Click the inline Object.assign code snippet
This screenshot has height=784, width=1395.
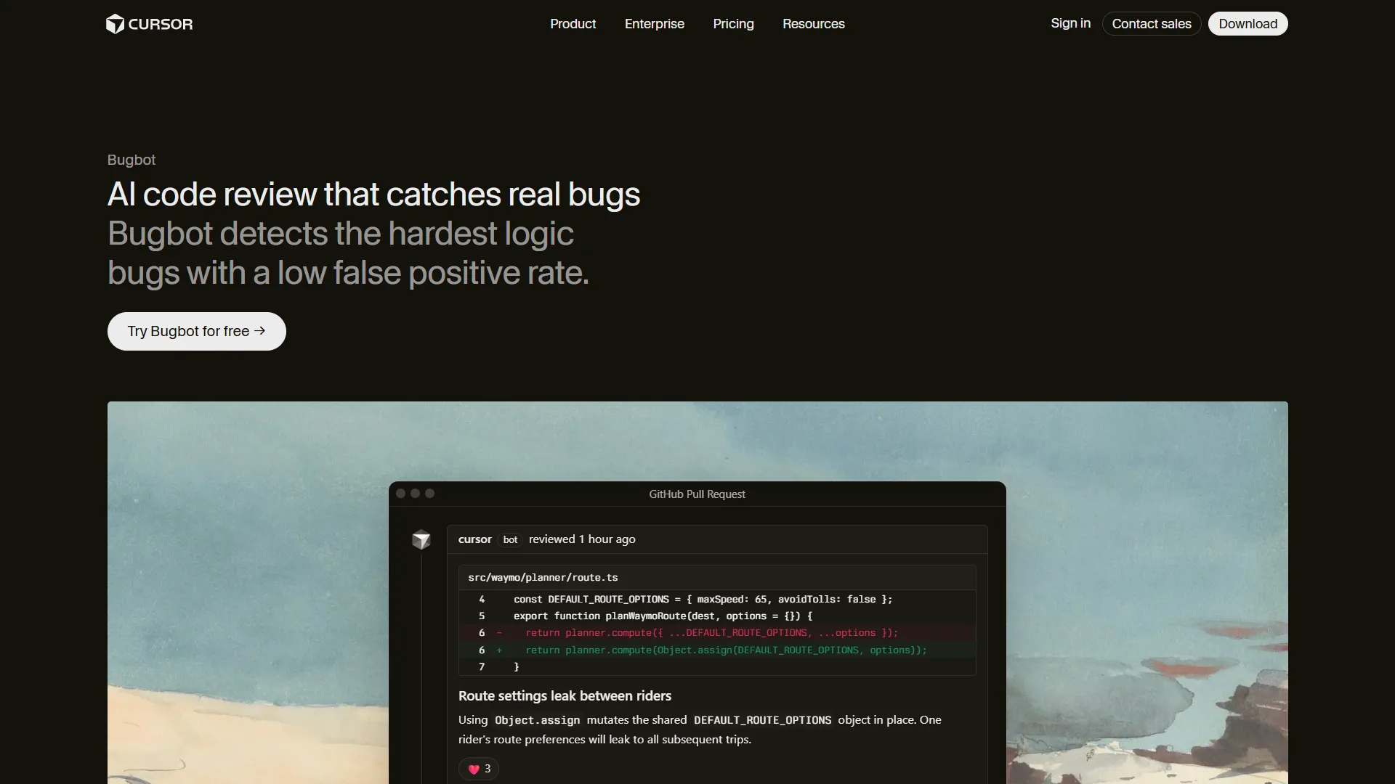pyautogui.click(x=537, y=720)
